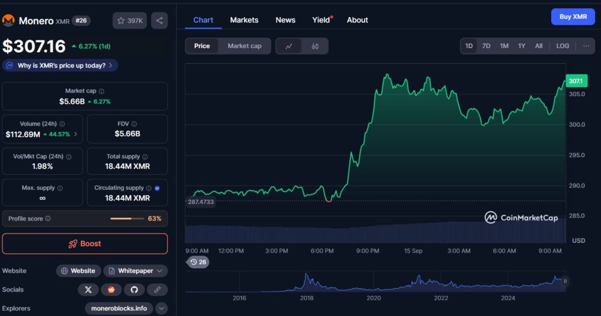Image resolution: width=601 pixels, height=316 pixels.
Task: Click Max. supply info icon
Action: [60, 188]
